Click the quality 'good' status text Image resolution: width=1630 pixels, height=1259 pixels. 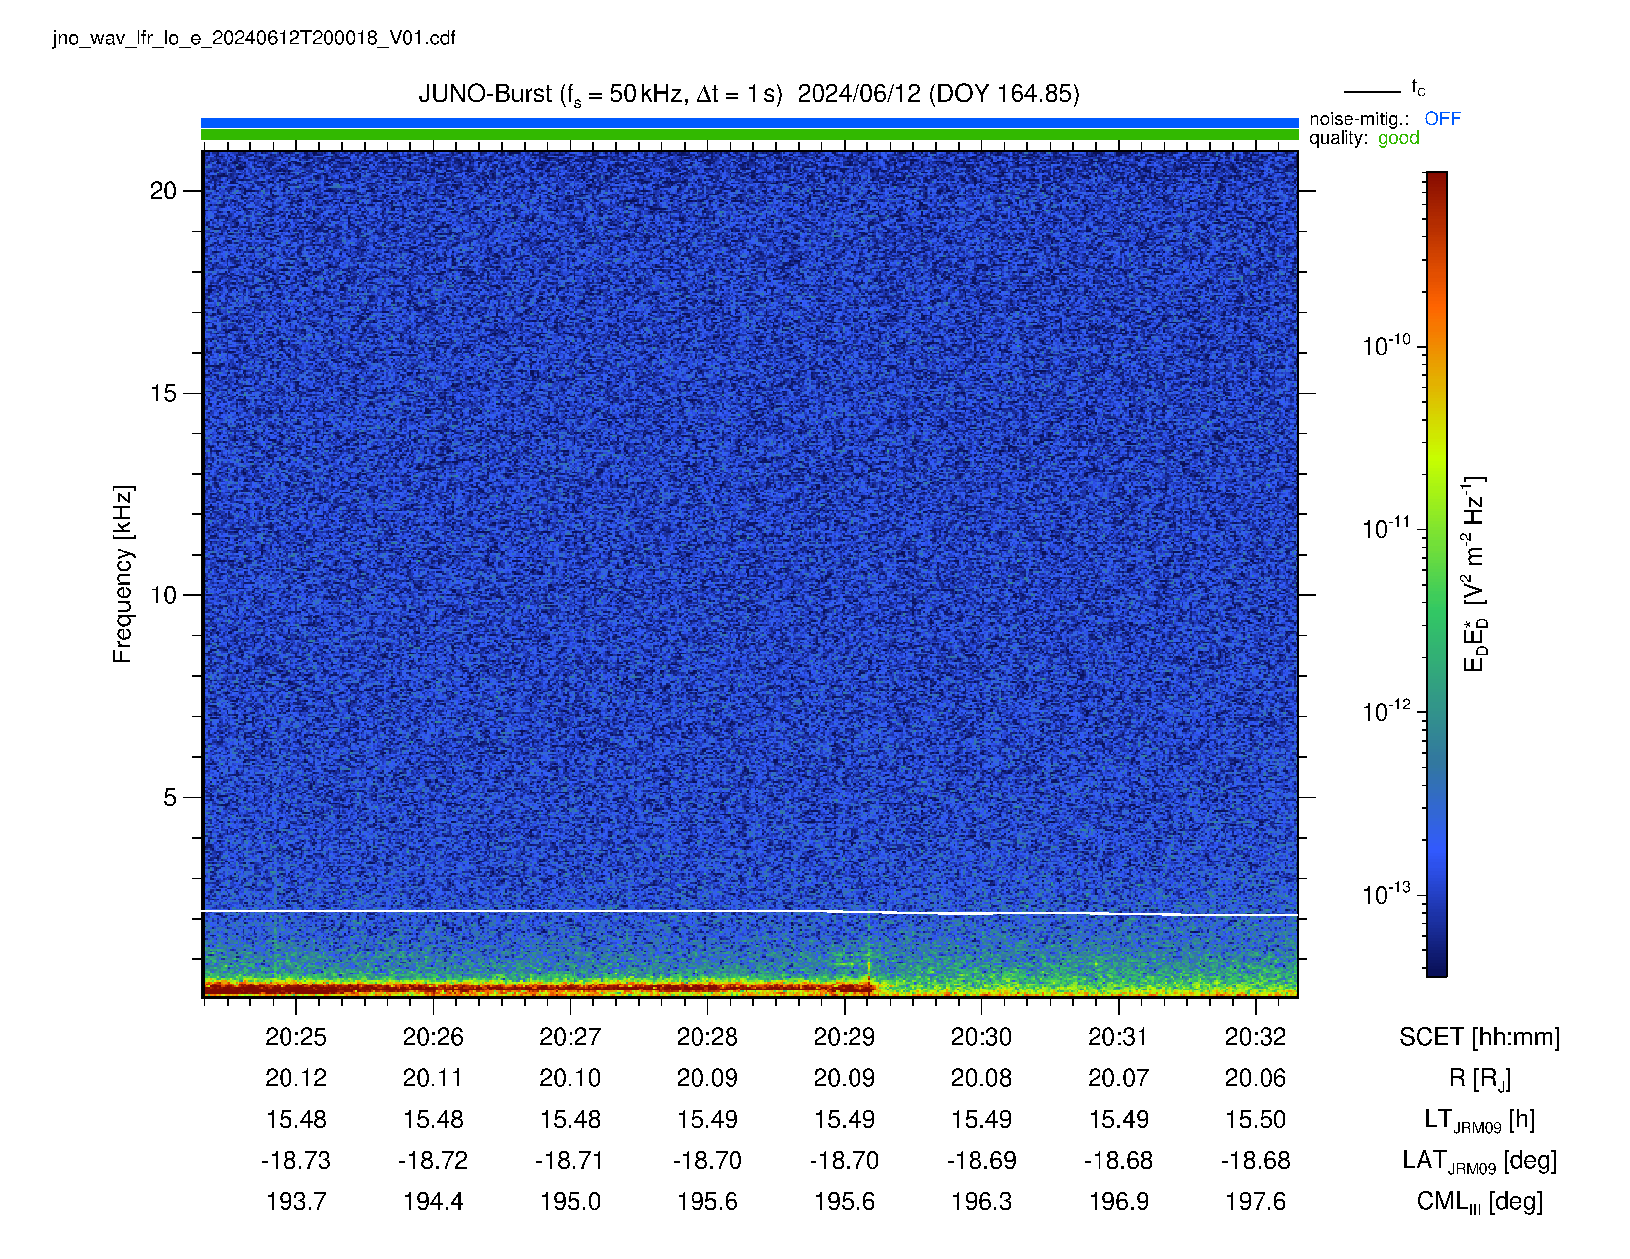pos(1398,138)
